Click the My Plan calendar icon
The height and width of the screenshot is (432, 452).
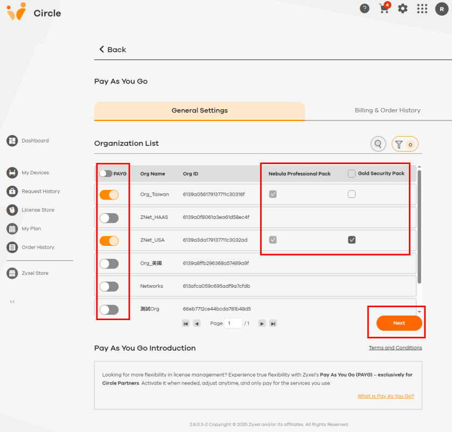[12, 229]
